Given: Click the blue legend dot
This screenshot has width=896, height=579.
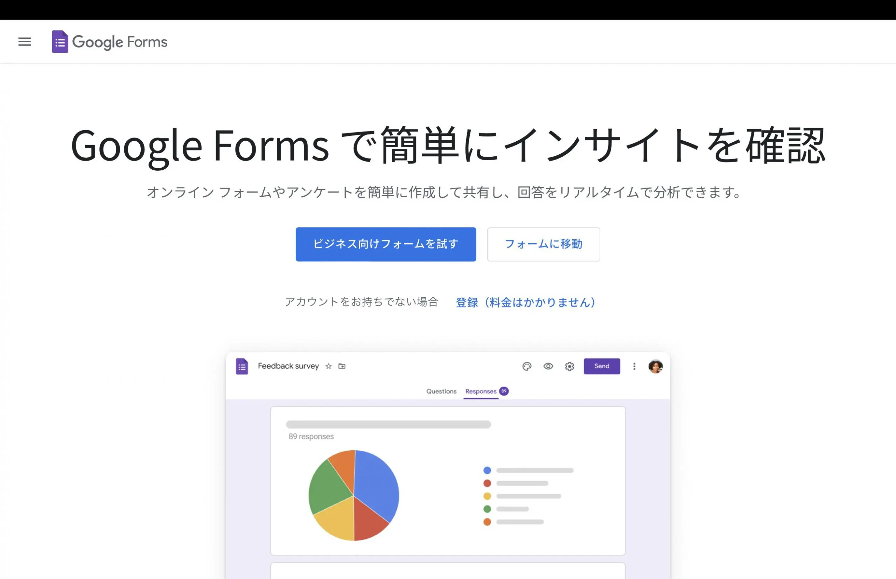Looking at the screenshot, I should (487, 470).
